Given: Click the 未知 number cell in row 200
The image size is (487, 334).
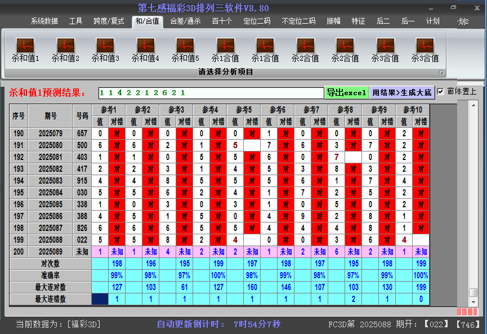Looking at the screenshot, I should 82,252.
